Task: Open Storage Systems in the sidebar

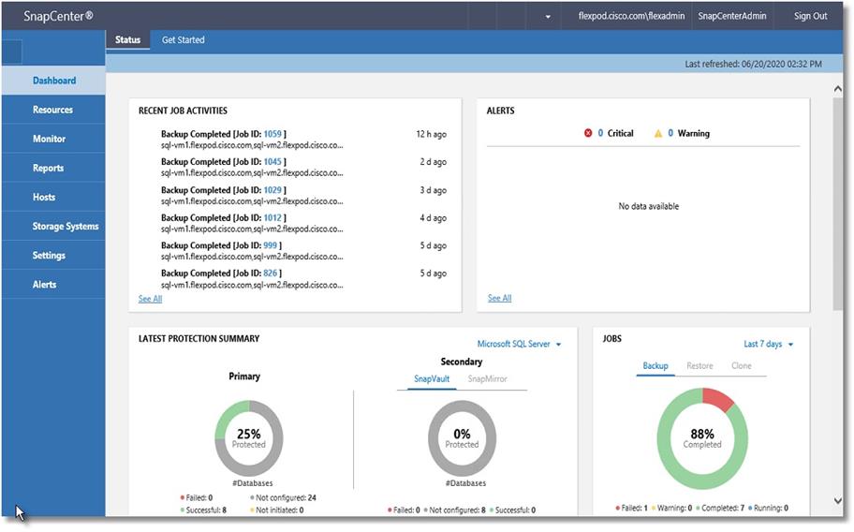Action: 54,226
